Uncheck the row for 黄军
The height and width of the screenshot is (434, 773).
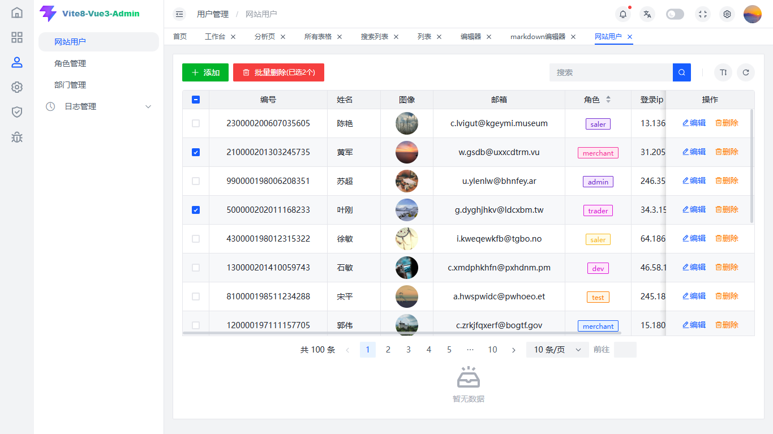(x=196, y=152)
